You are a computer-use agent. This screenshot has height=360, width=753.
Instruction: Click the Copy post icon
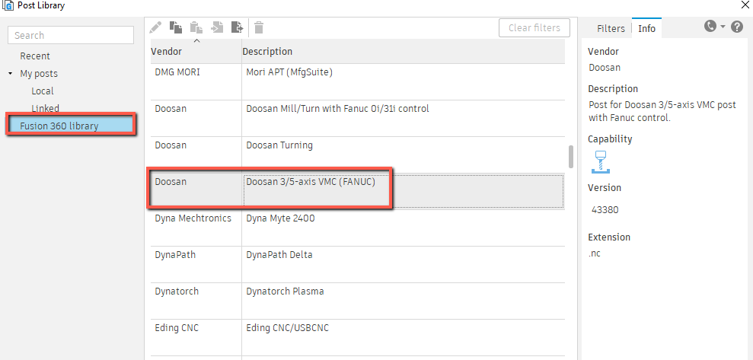[176, 27]
